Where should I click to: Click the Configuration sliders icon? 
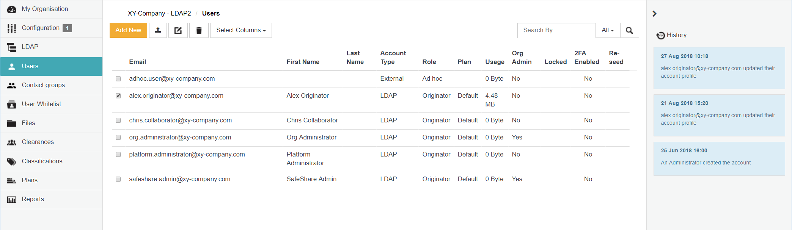12,28
